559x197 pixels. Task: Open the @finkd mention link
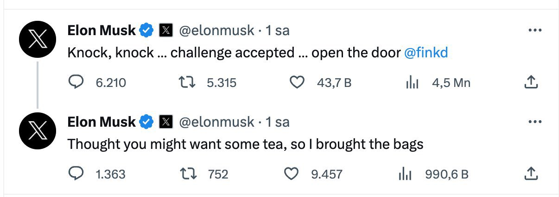(426, 53)
